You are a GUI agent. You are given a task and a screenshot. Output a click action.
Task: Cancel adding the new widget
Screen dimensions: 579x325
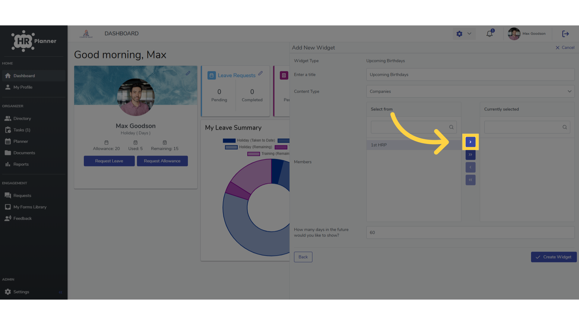pyautogui.click(x=565, y=48)
